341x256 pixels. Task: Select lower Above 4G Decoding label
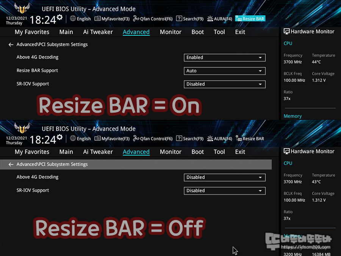point(38,177)
